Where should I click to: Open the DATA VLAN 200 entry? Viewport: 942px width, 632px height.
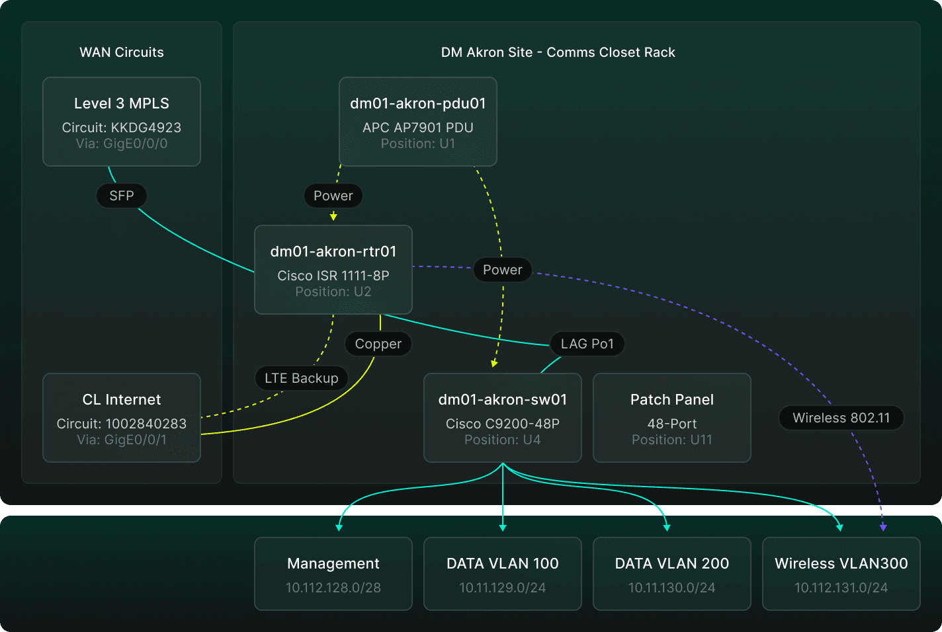pyautogui.click(x=671, y=574)
